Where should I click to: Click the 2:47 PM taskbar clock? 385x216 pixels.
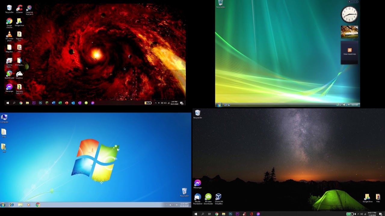174,103
